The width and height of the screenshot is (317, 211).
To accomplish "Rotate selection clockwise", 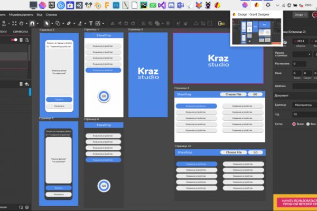I will click(x=133, y=23).
